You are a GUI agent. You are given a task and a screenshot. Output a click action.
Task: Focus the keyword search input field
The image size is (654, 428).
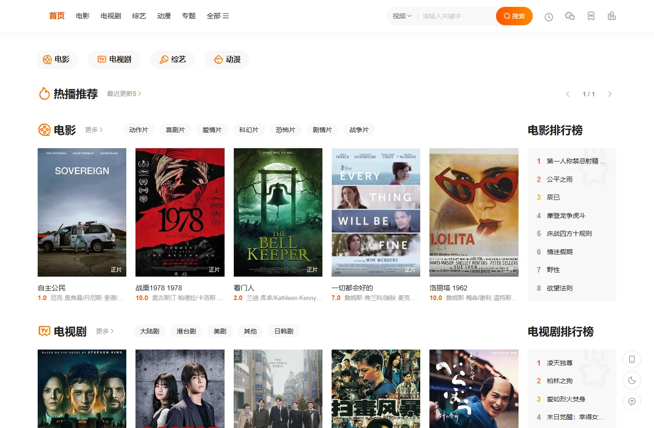click(x=457, y=16)
